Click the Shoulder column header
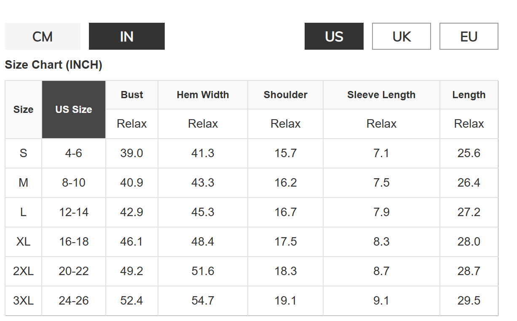Screen dimensions: 517x321 [x=285, y=95]
